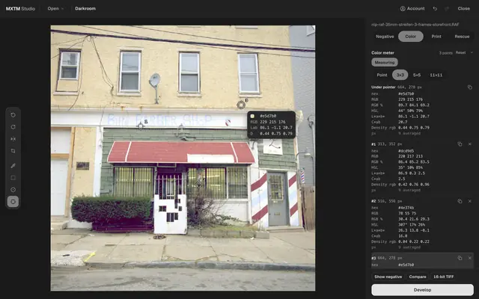
Task: Select the eyedropper tool
Action: (x=13, y=166)
